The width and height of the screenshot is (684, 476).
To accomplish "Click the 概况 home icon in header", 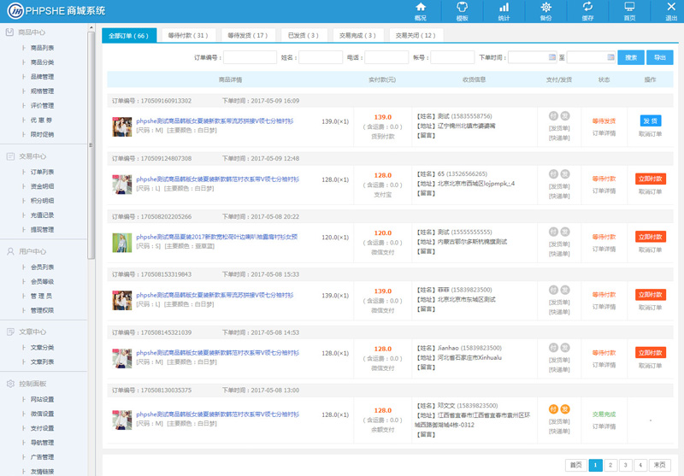I will coord(420,8).
